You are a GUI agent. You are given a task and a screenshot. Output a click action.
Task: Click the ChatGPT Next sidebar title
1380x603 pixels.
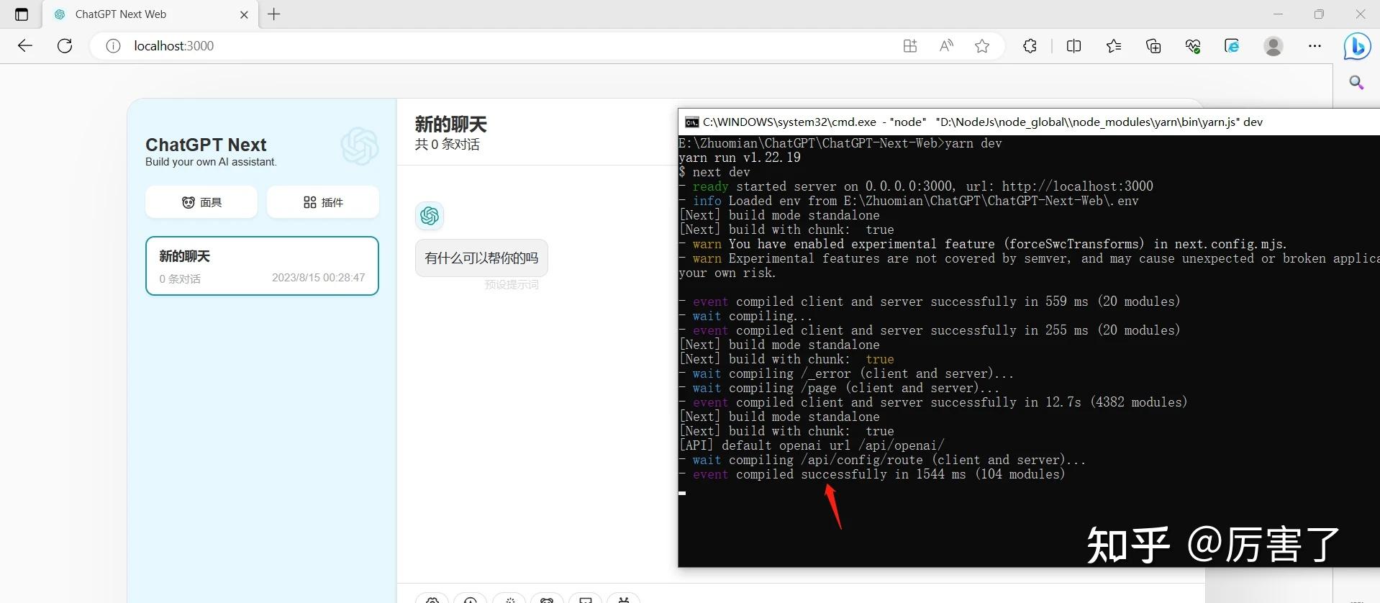coord(206,145)
